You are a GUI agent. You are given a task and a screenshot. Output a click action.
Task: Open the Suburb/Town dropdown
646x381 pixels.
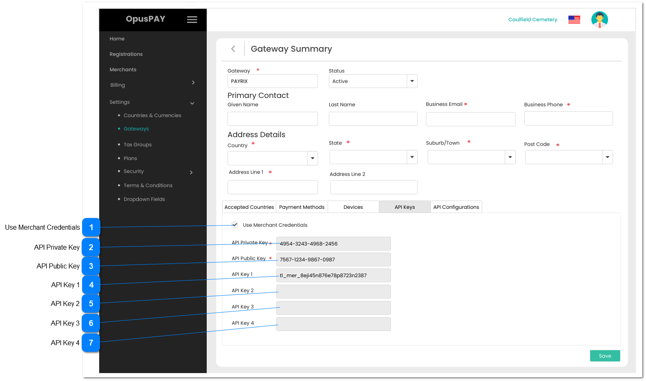pos(510,157)
